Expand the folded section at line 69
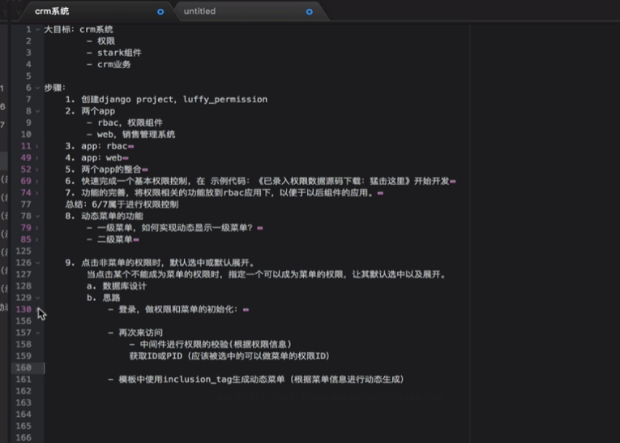The height and width of the screenshot is (443, 620). click(x=37, y=181)
